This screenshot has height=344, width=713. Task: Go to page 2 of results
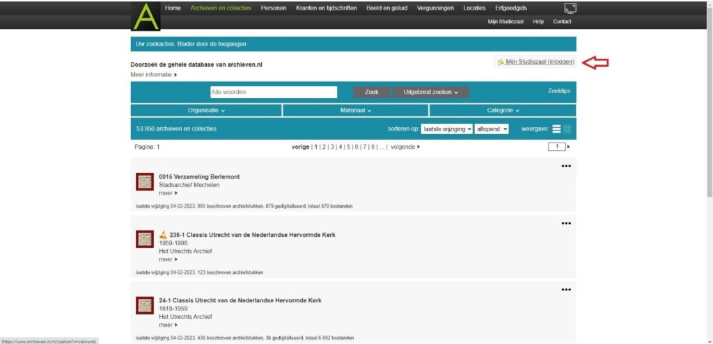(x=324, y=147)
